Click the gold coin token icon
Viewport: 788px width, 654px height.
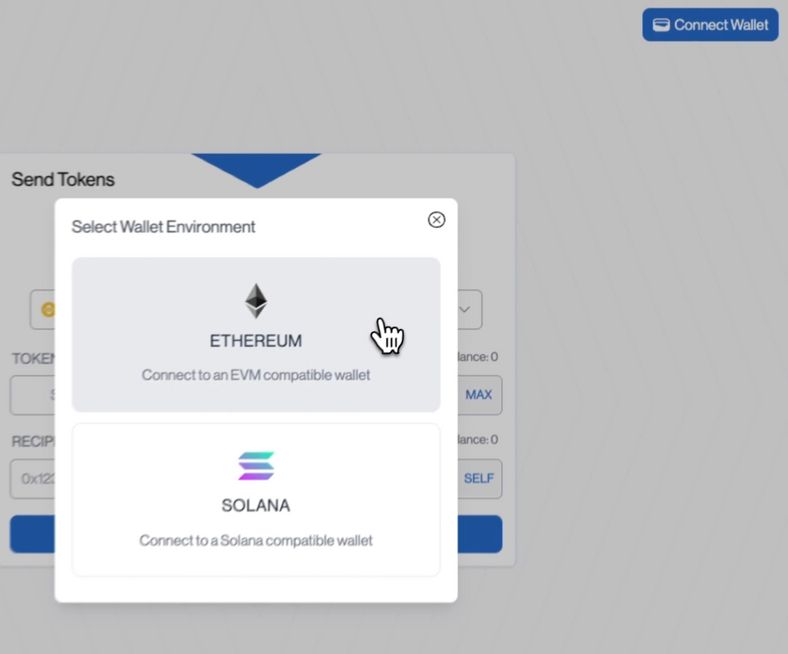(x=48, y=309)
